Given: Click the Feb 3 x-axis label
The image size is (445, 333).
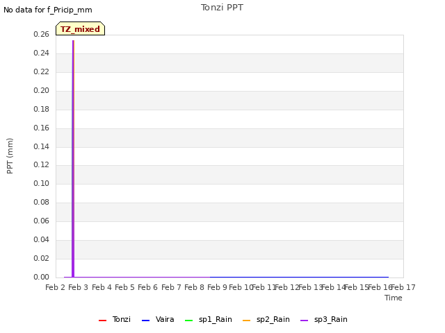Looking at the screenshot, I should (79, 287).
